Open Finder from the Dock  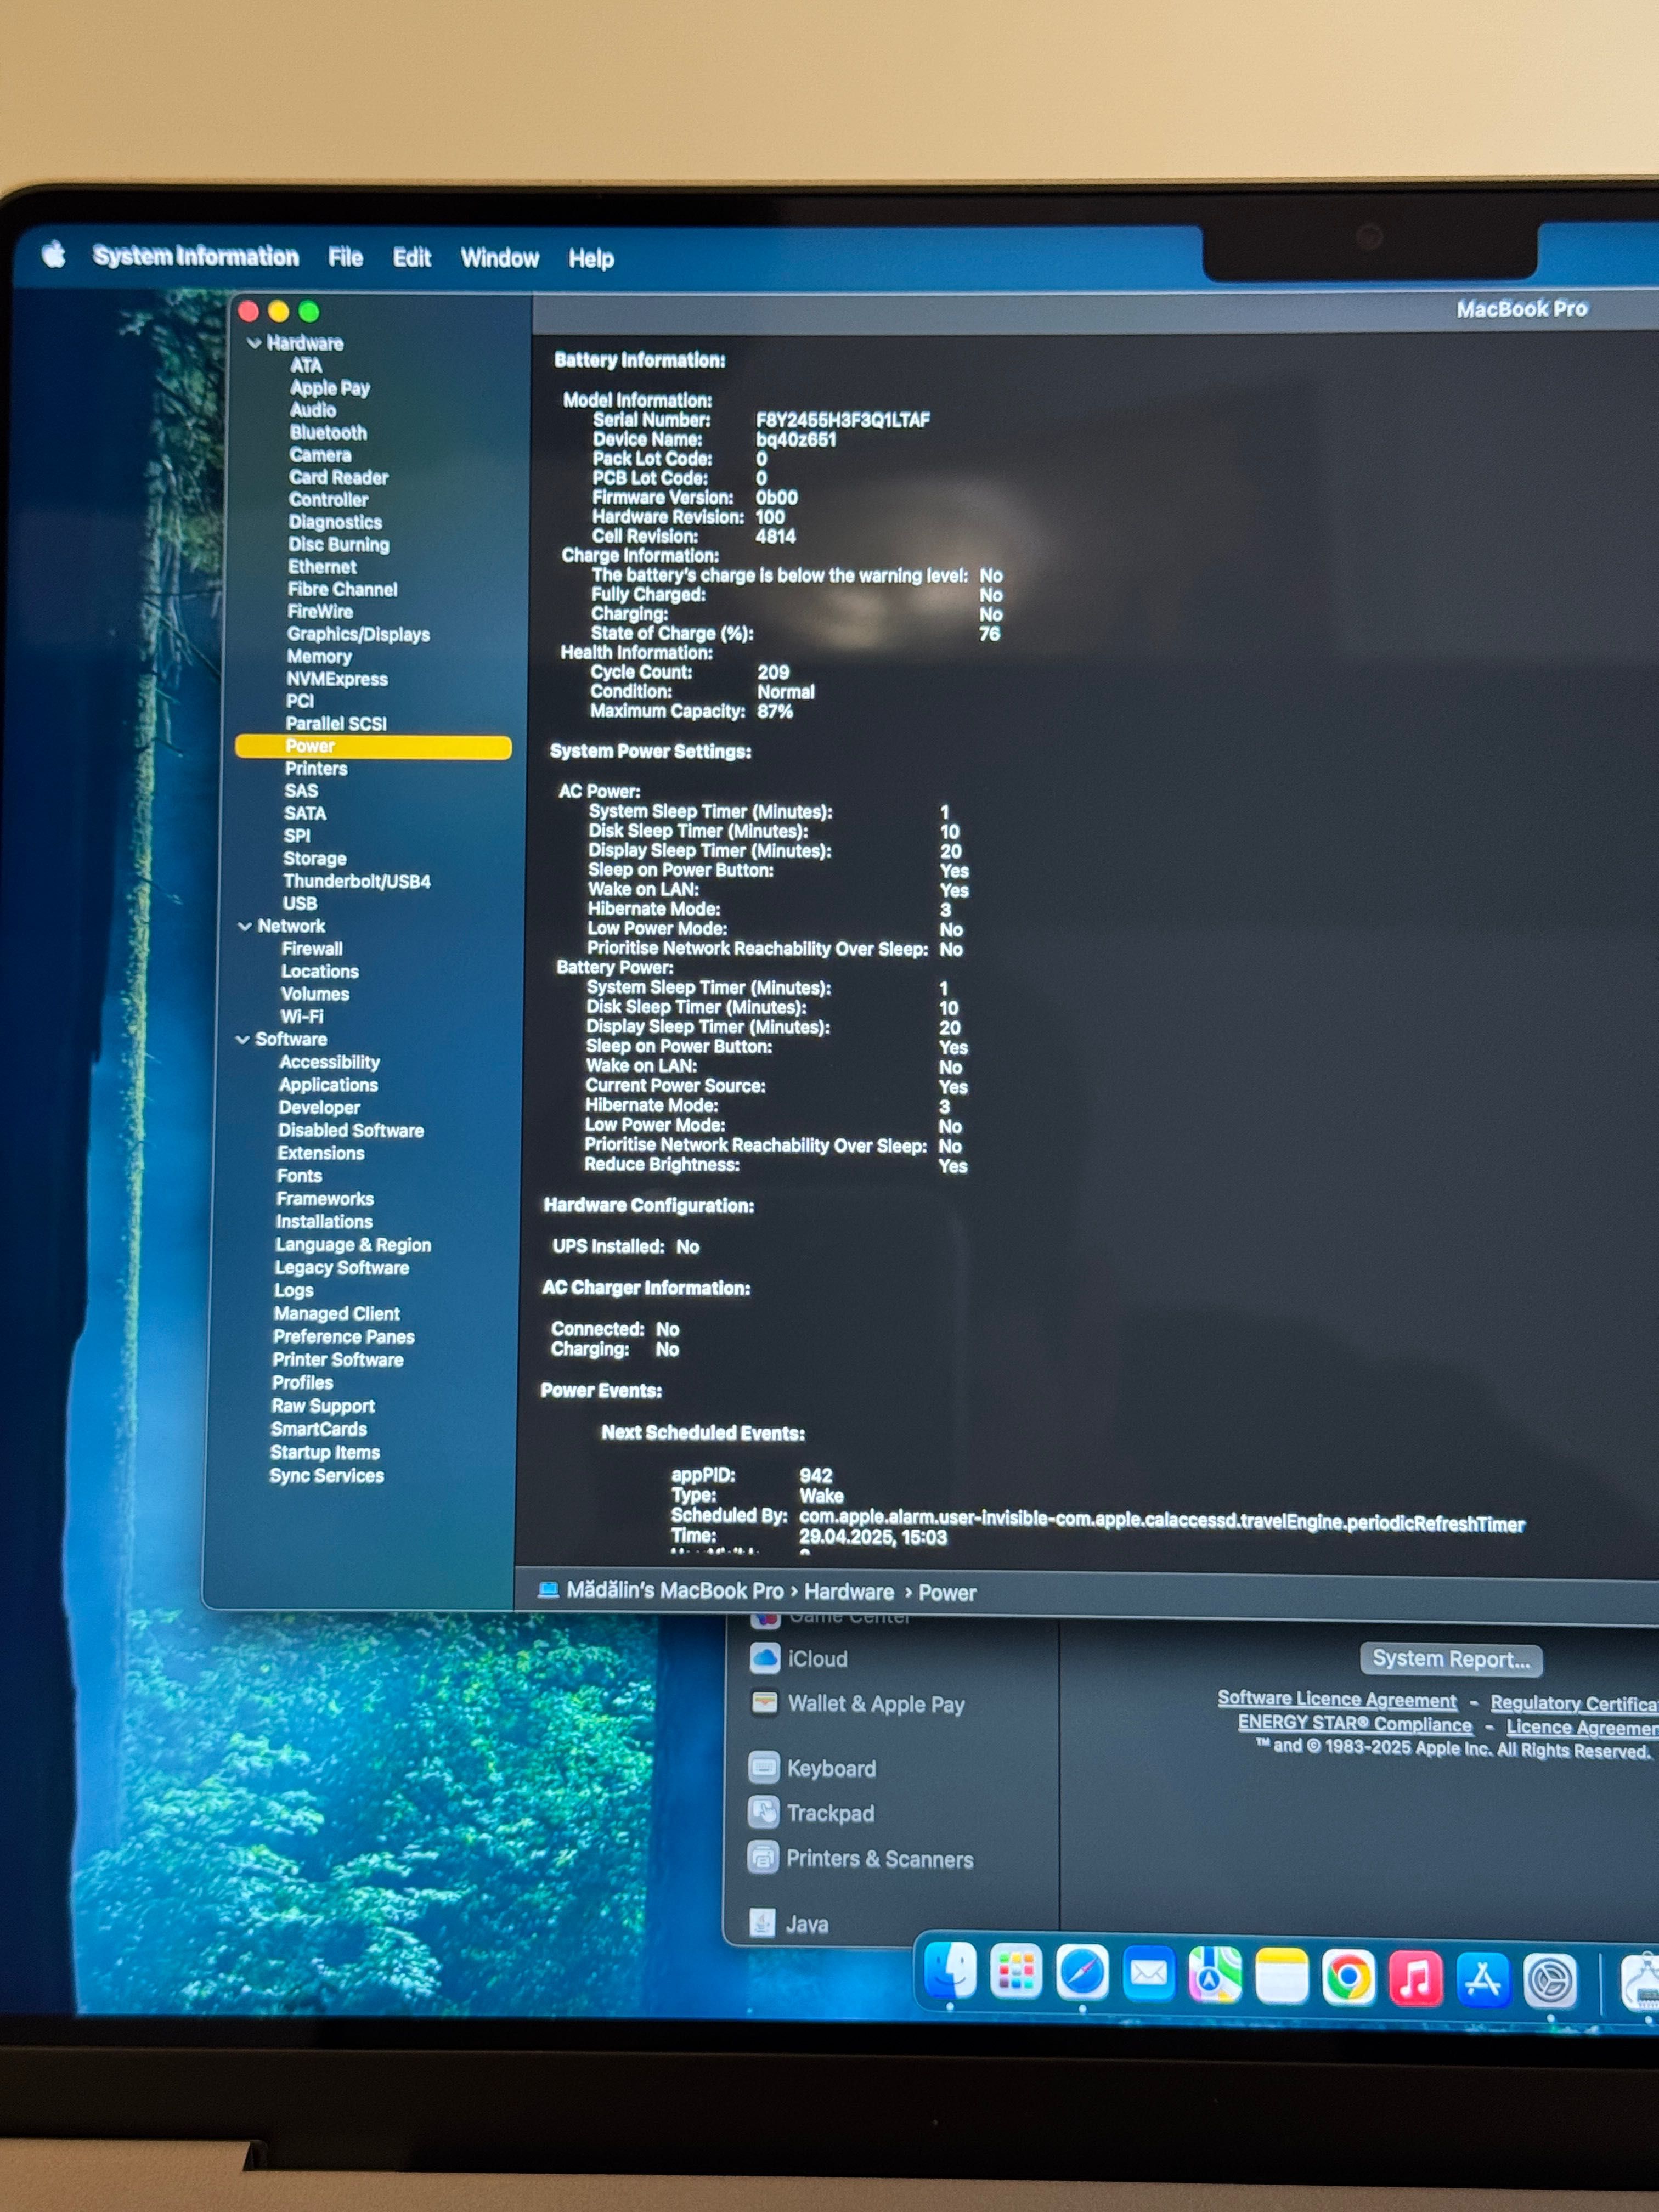[x=949, y=1970]
